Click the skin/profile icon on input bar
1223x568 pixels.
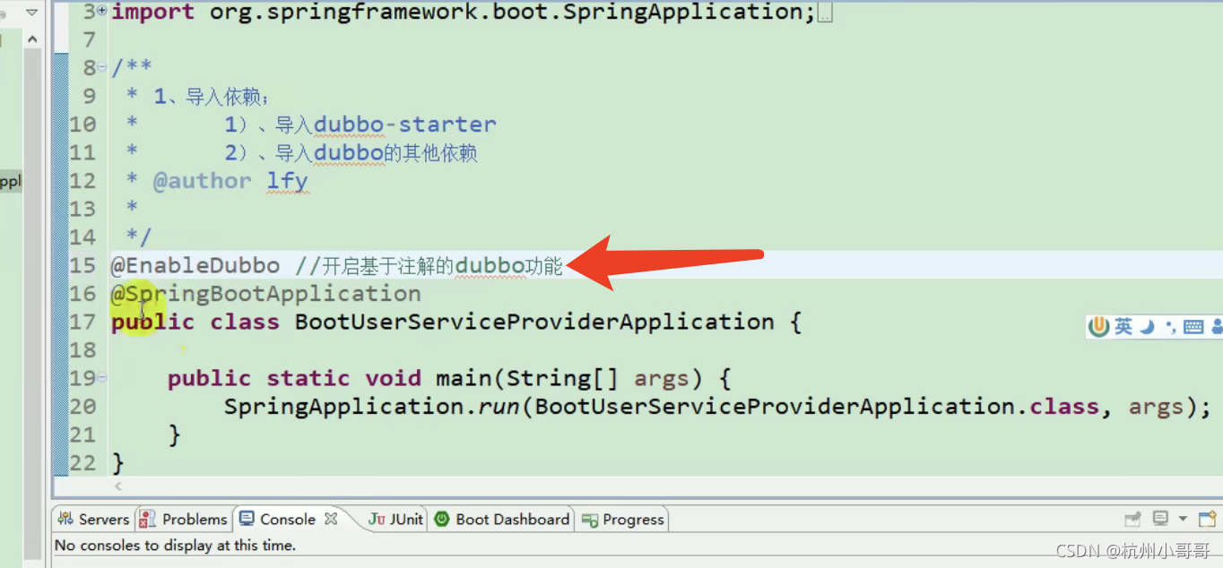[x=1217, y=327]
